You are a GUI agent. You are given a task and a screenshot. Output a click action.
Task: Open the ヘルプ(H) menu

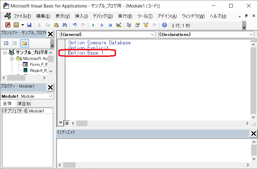pos(218,16)
